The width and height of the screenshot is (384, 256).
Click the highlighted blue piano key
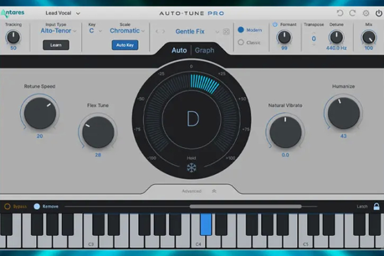click(206, 224)
